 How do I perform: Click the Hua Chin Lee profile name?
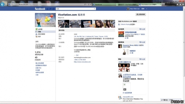click(135, 9)
